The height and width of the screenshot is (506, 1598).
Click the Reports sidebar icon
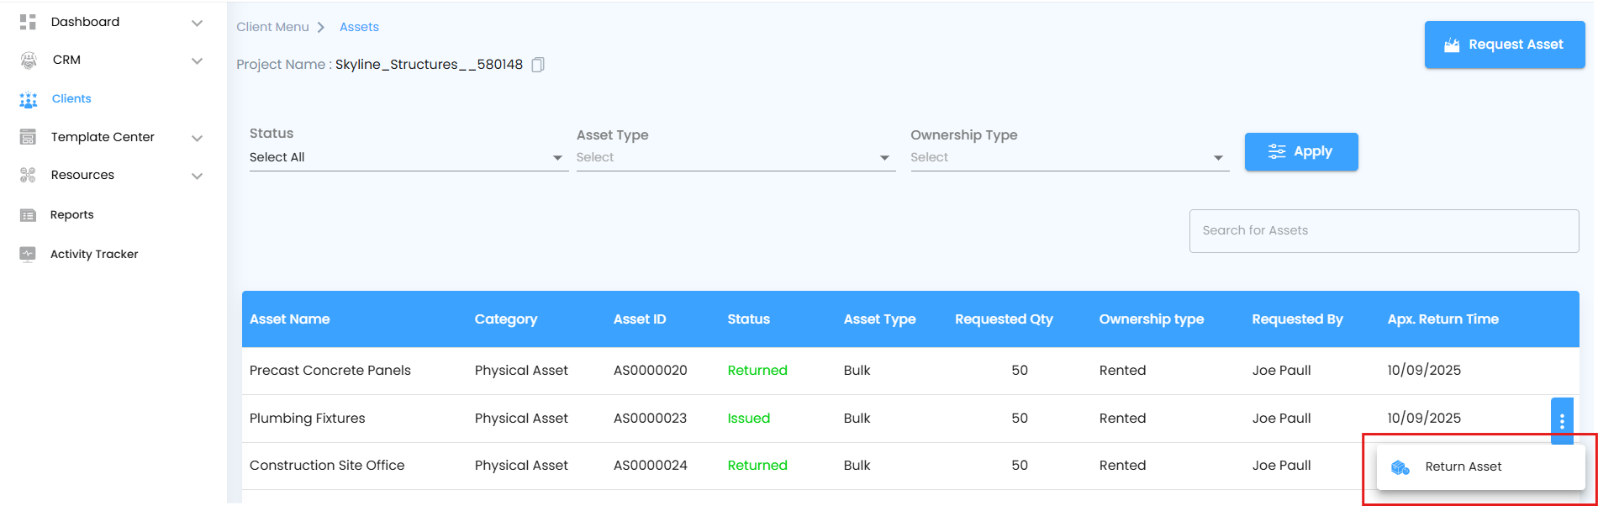tap(28, 215)
